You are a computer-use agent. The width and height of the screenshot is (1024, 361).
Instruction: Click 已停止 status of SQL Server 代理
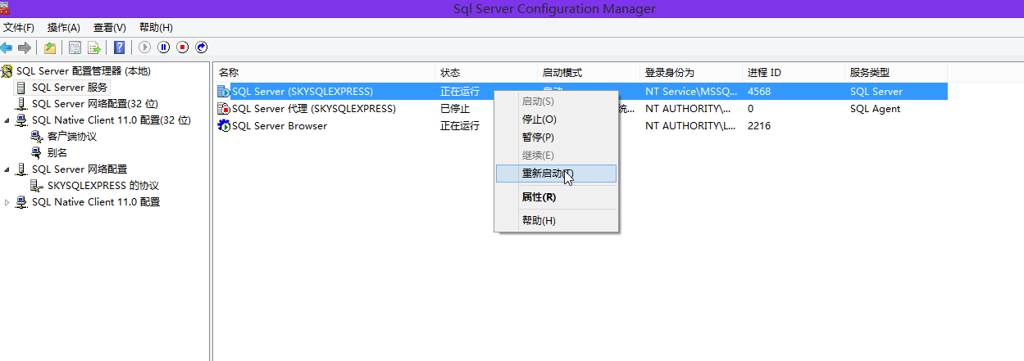[x=455, y=109]
